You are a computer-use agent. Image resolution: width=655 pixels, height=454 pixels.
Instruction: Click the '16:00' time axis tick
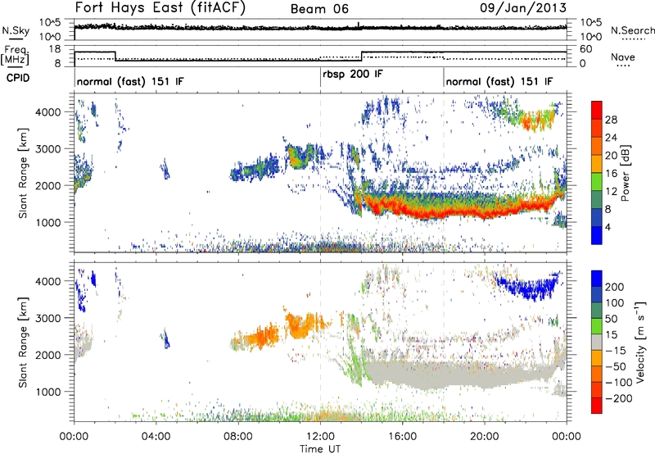402,437
